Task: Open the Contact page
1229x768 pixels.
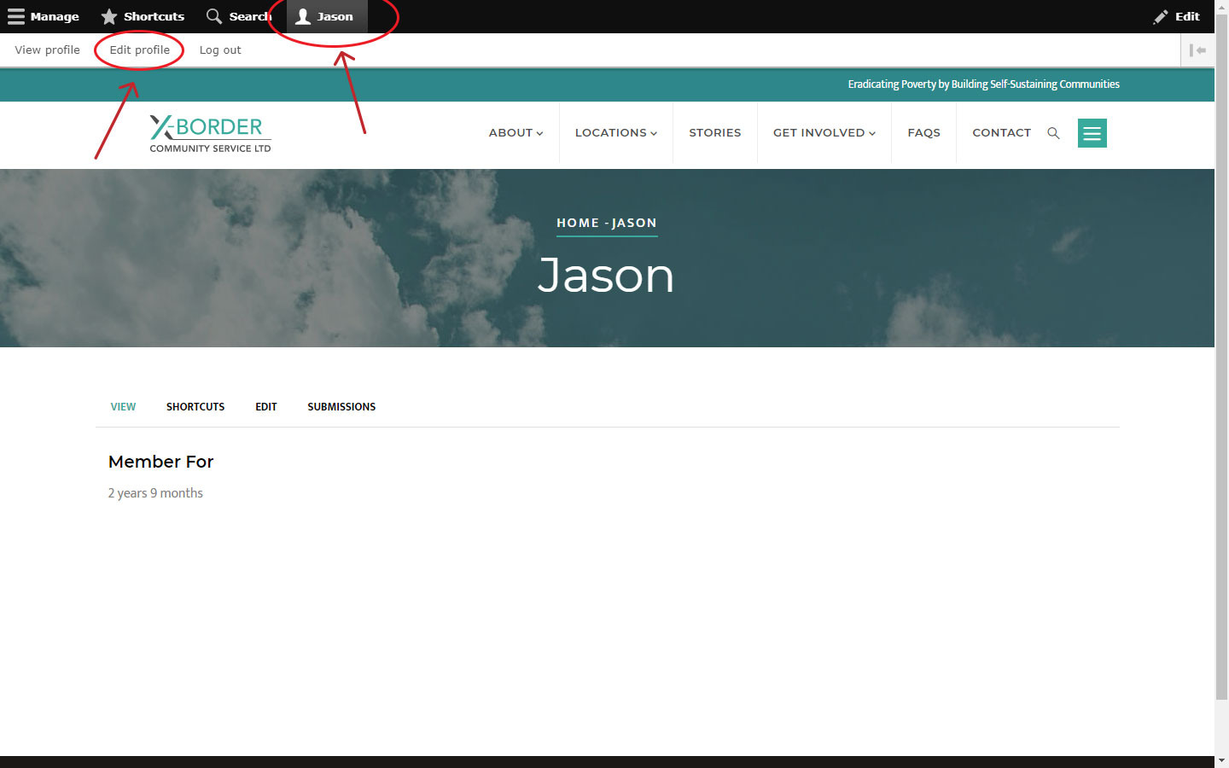Action: 1001,133
